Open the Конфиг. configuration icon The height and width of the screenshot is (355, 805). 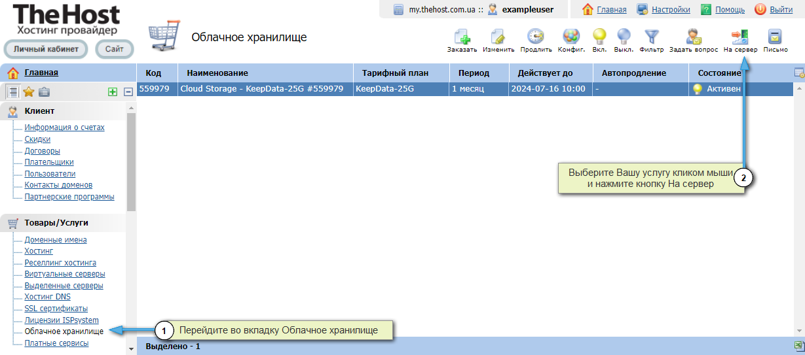pyautogui.click(x=571, y=37)
